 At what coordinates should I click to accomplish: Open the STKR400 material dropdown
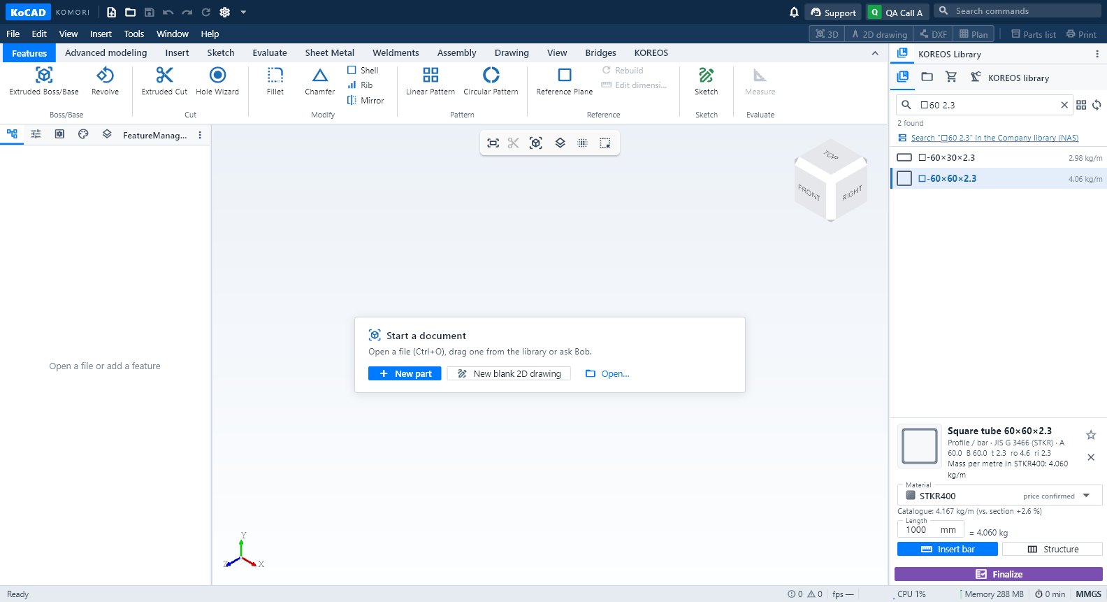click(999, 496)
